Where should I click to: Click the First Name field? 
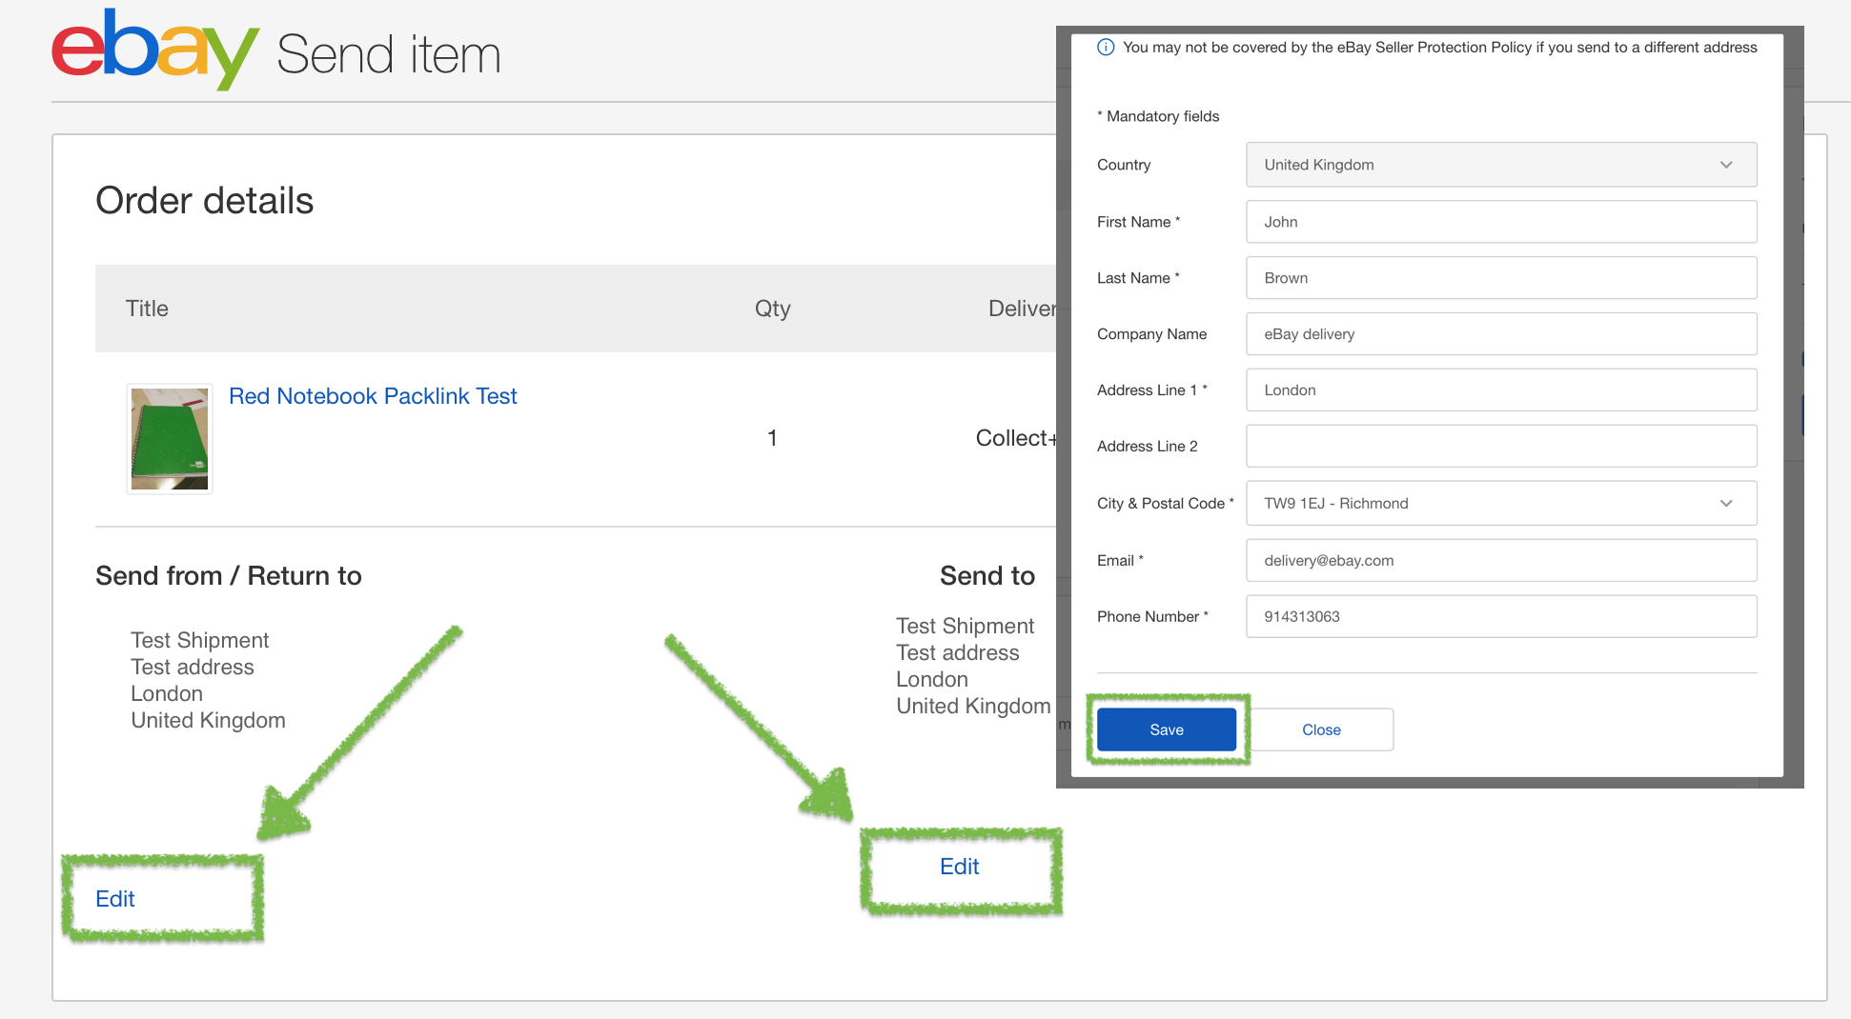(x=1501, y=222)
